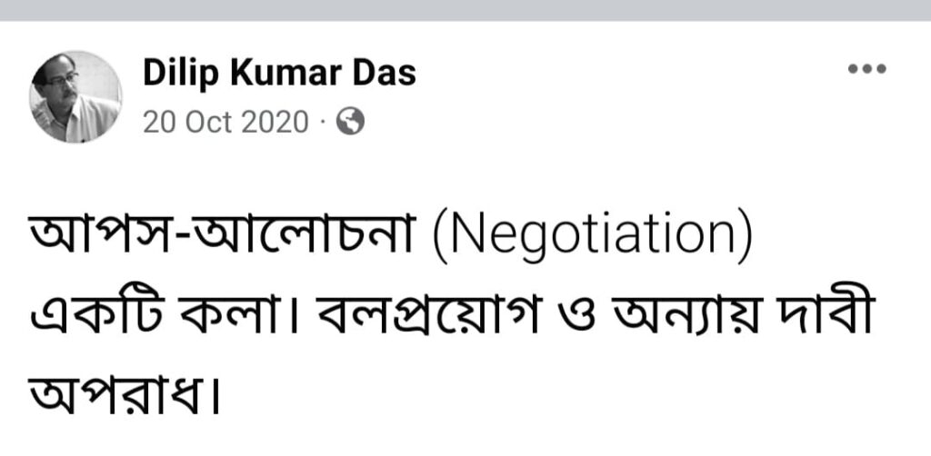Visit the Dilip Kumar Das profile name

tap(279, 74)
